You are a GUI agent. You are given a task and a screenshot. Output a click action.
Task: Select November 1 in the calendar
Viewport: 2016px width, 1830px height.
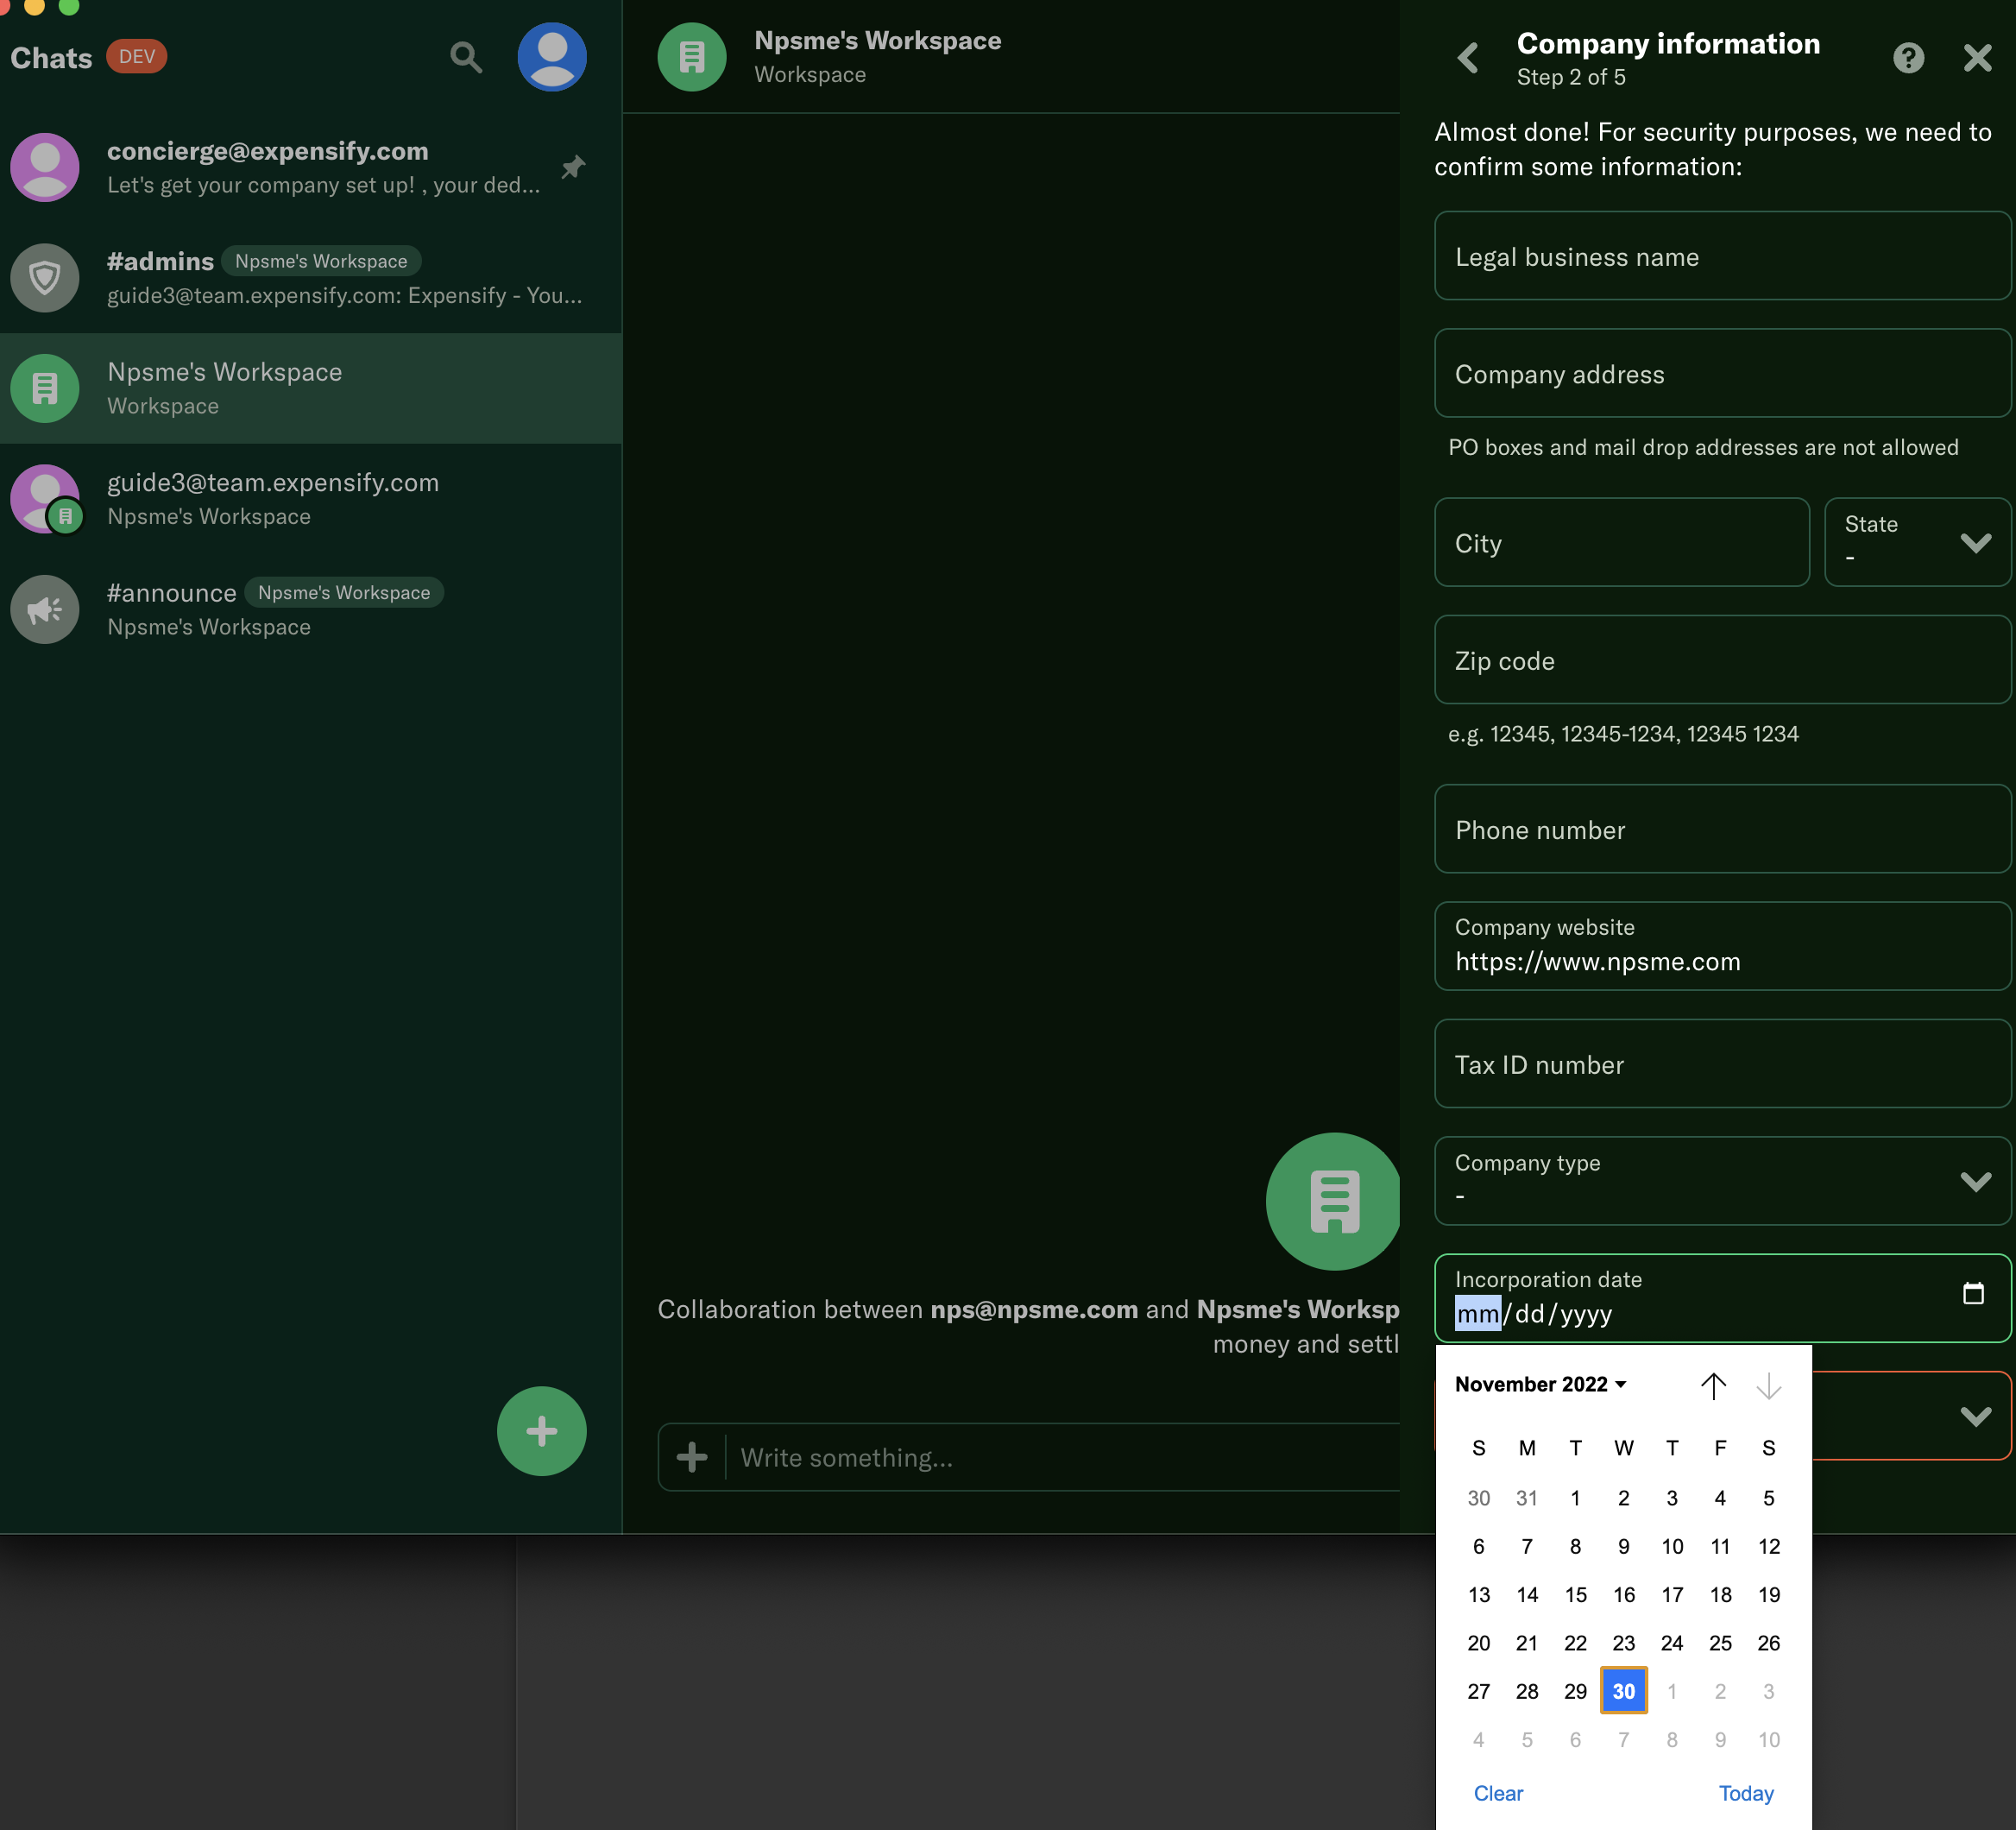pyautogui.click(x=1575, y=1498)
